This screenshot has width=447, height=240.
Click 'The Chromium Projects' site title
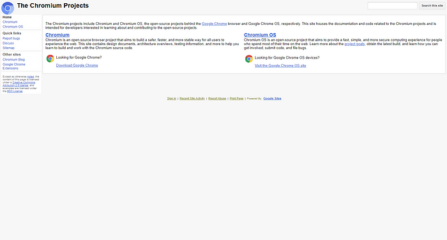coord(53,6)
